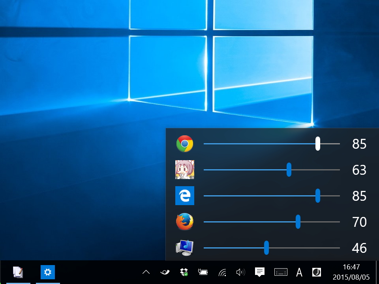Click the Edge icon in volume mixer
Viewport: 379px width, 284px height.
(x=185, y=196)
